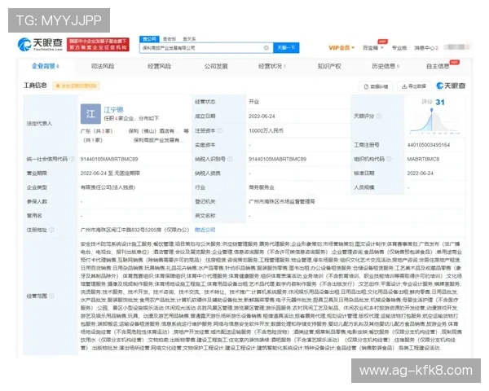Viewport: 489px width, 391px height.
Task: Open the 附近公司 nearby companies link
Action: (x=205, y=230)
